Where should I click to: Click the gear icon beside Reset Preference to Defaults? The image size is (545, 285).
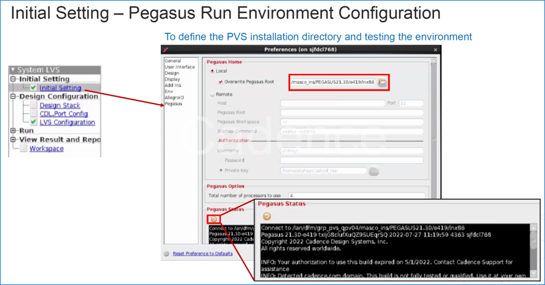tap(166, 254)
